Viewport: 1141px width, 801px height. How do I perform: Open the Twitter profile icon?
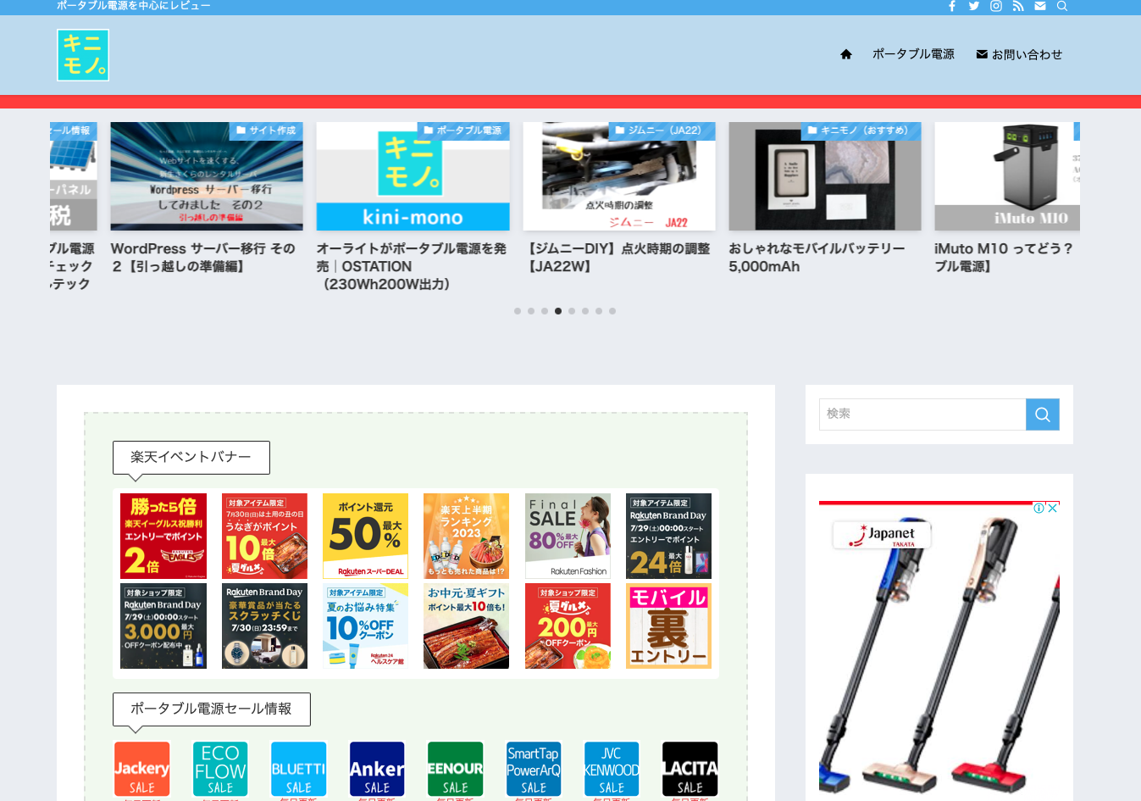point(974,6)
